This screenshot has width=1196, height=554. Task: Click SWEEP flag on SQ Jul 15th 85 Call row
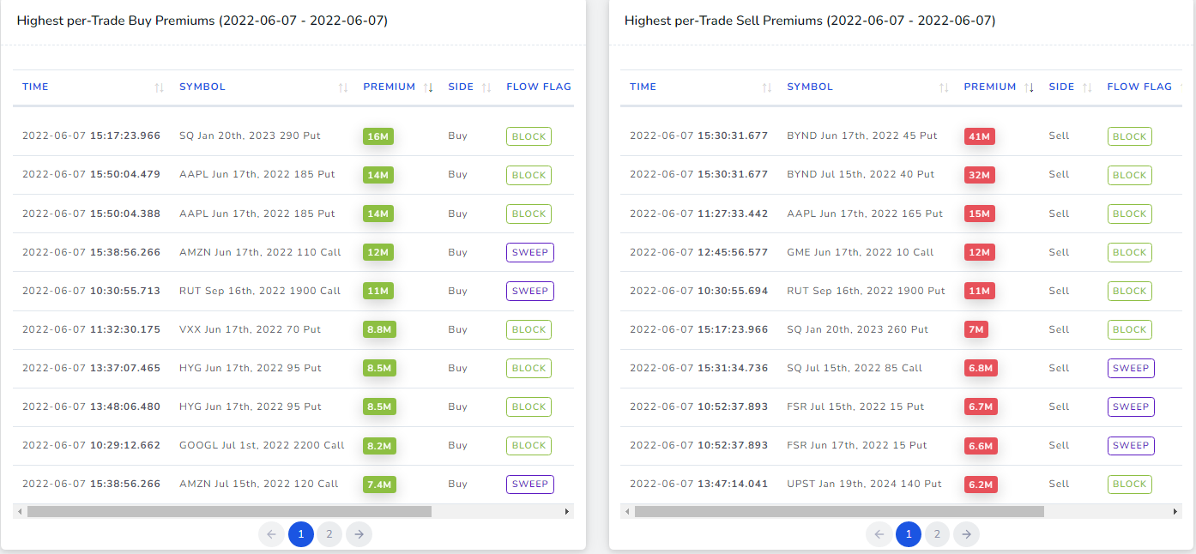(x=1131, y=368)
